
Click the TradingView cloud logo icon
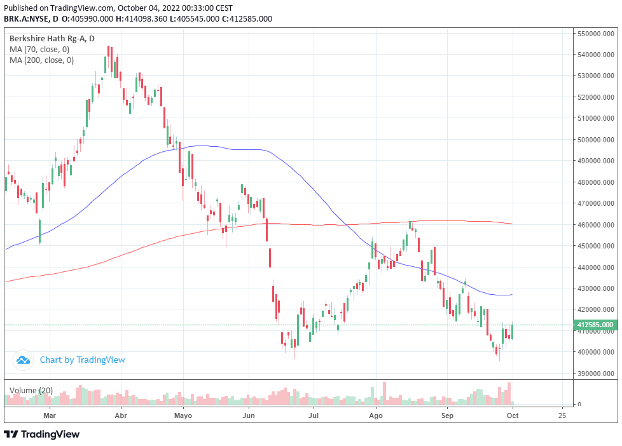click(x=23, y=360)
